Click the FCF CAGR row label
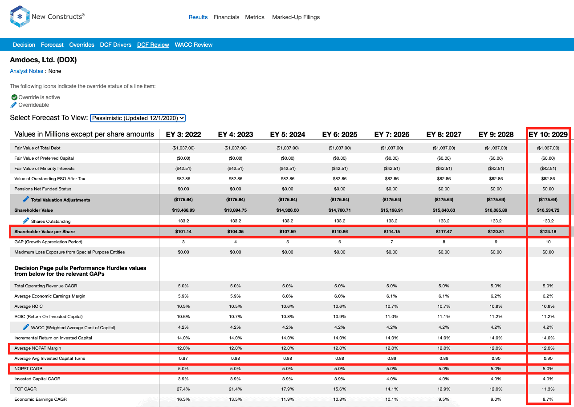 (x=25, y=389)
